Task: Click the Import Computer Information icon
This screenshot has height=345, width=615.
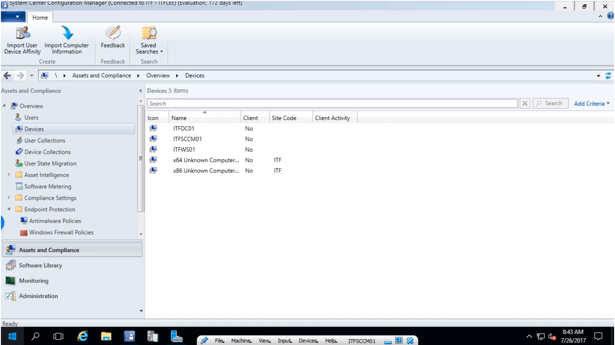Action: (x=67, y=34)
